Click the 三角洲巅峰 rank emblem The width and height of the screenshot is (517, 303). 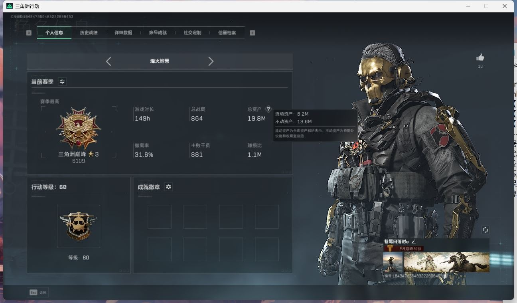79,129
